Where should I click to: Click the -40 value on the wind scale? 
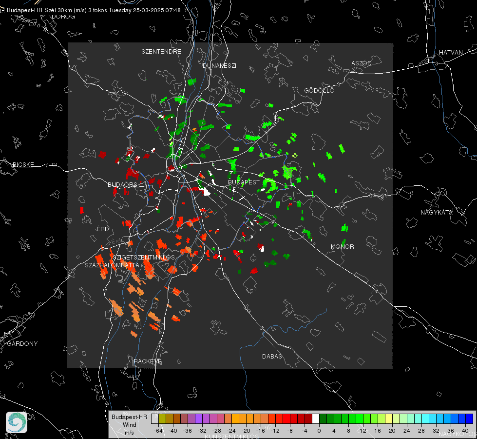pos(173,431)
